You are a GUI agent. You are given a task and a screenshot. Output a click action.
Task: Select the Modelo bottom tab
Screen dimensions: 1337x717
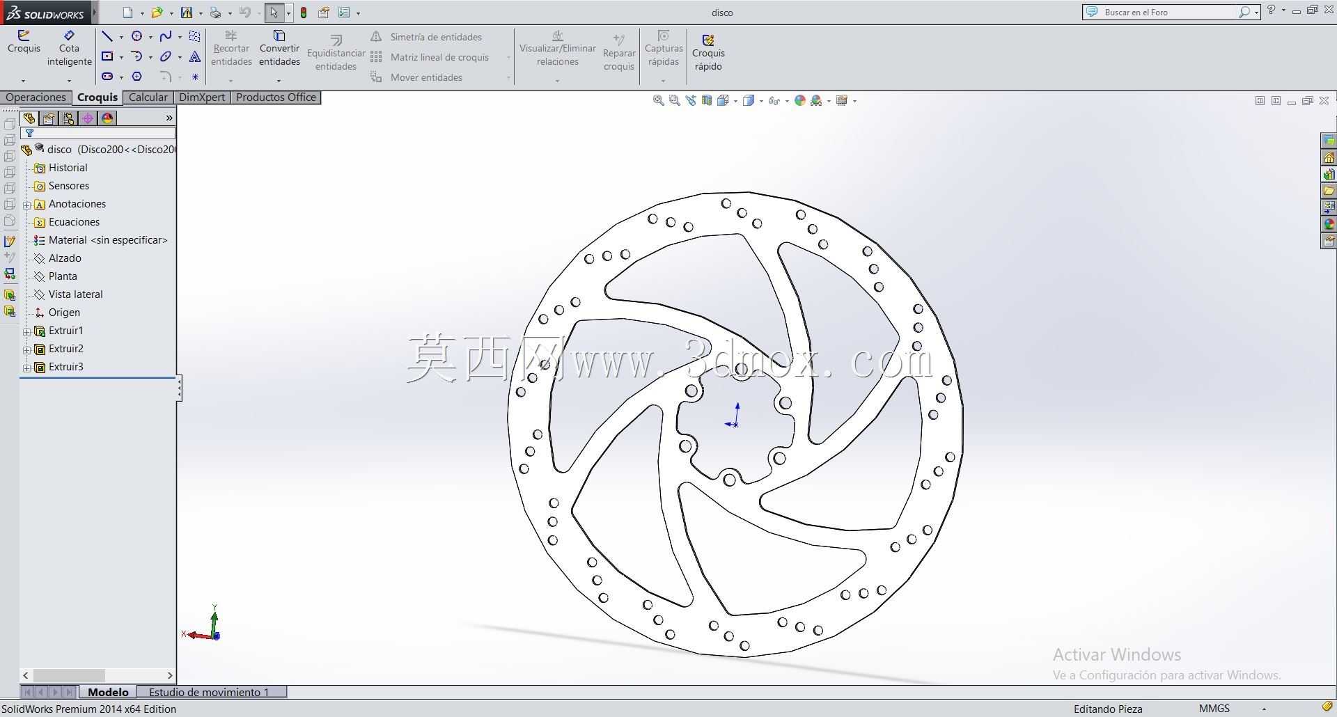(x=108, y=692)
